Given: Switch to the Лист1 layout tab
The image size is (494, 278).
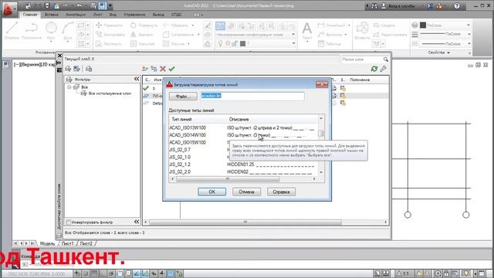Looking at the screenshot, I should (67, 244).
